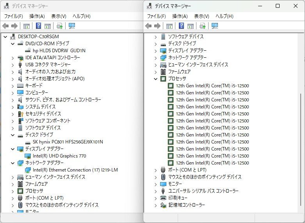Click the ヒューマン インターフェイス デバイス icon in right window

(163, 65)
